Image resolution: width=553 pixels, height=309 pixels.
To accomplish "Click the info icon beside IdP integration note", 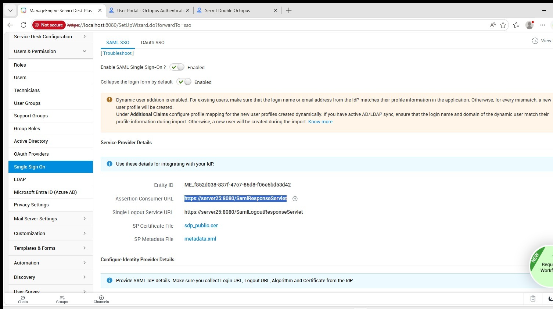I will pos(109,164).
